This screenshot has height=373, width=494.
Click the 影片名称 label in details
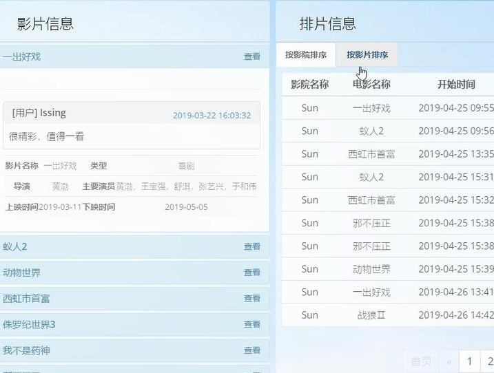(22, 166)
